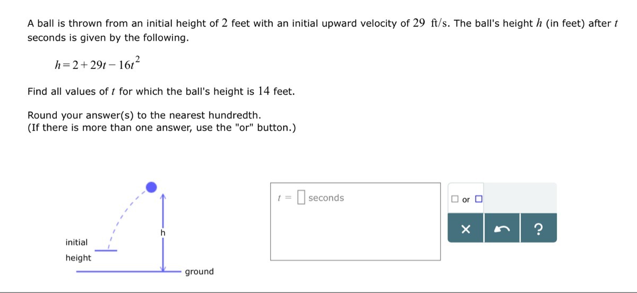Insert an "or" between answers
This screenshot has height=293, width=637.
(466, 199)
